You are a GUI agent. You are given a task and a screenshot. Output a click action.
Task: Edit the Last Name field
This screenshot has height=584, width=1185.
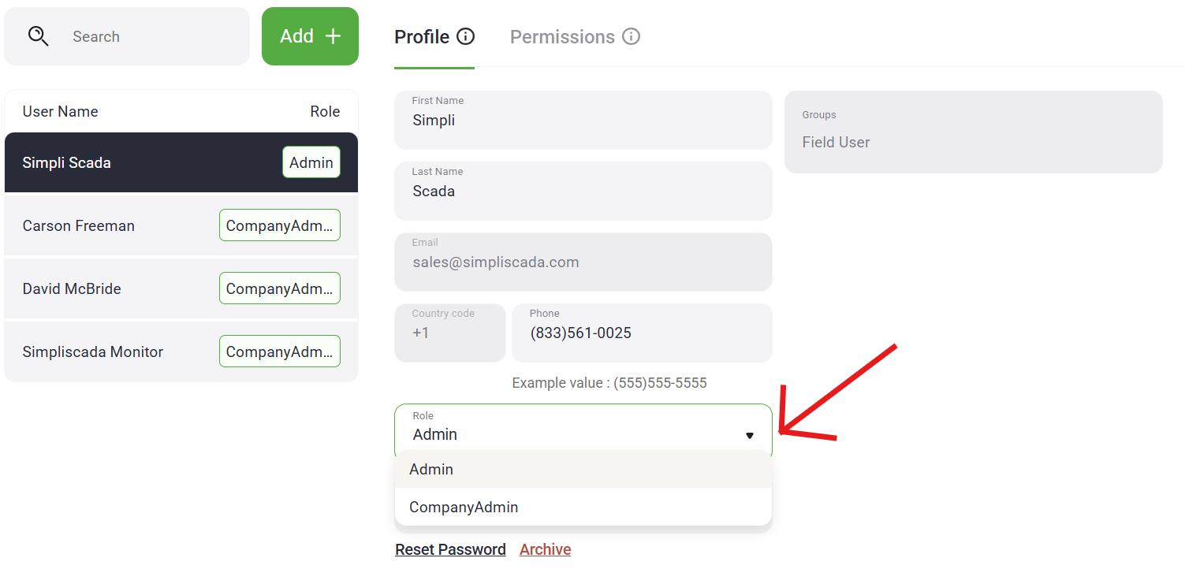583,192
